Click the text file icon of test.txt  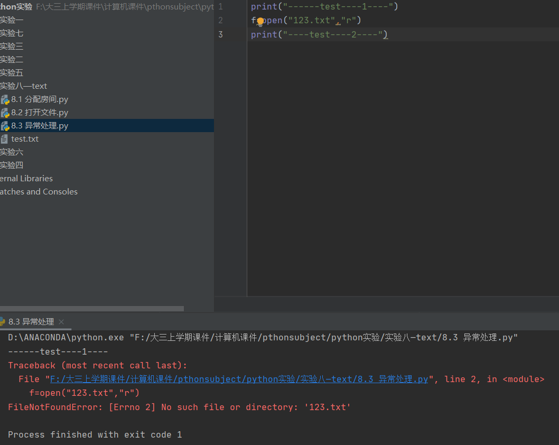coord(4,139)
